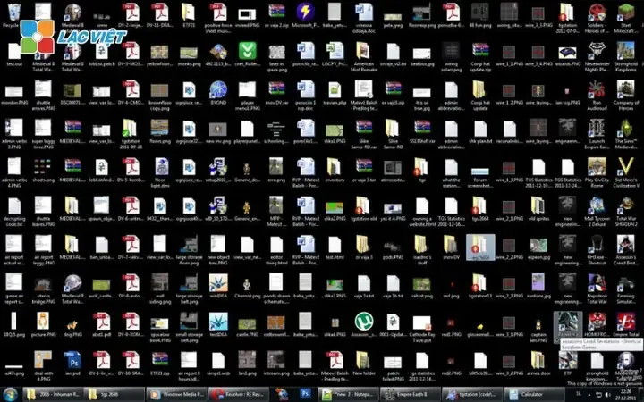
Task: Switch to Calculator in the taskbar
Action: coord(531,393)
